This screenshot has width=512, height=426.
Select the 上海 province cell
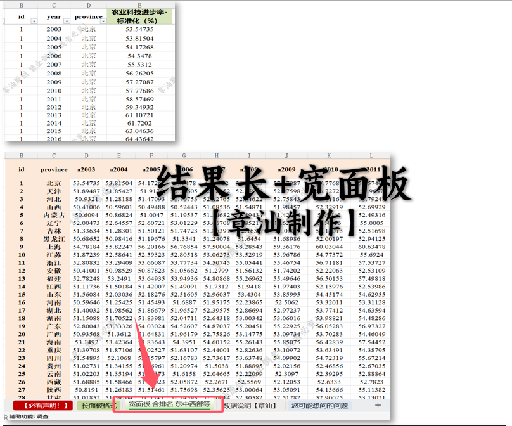click(x=54, y=247)
